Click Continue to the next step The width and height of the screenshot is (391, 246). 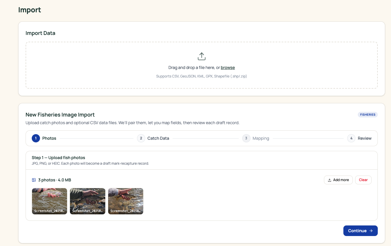point(360,231)
